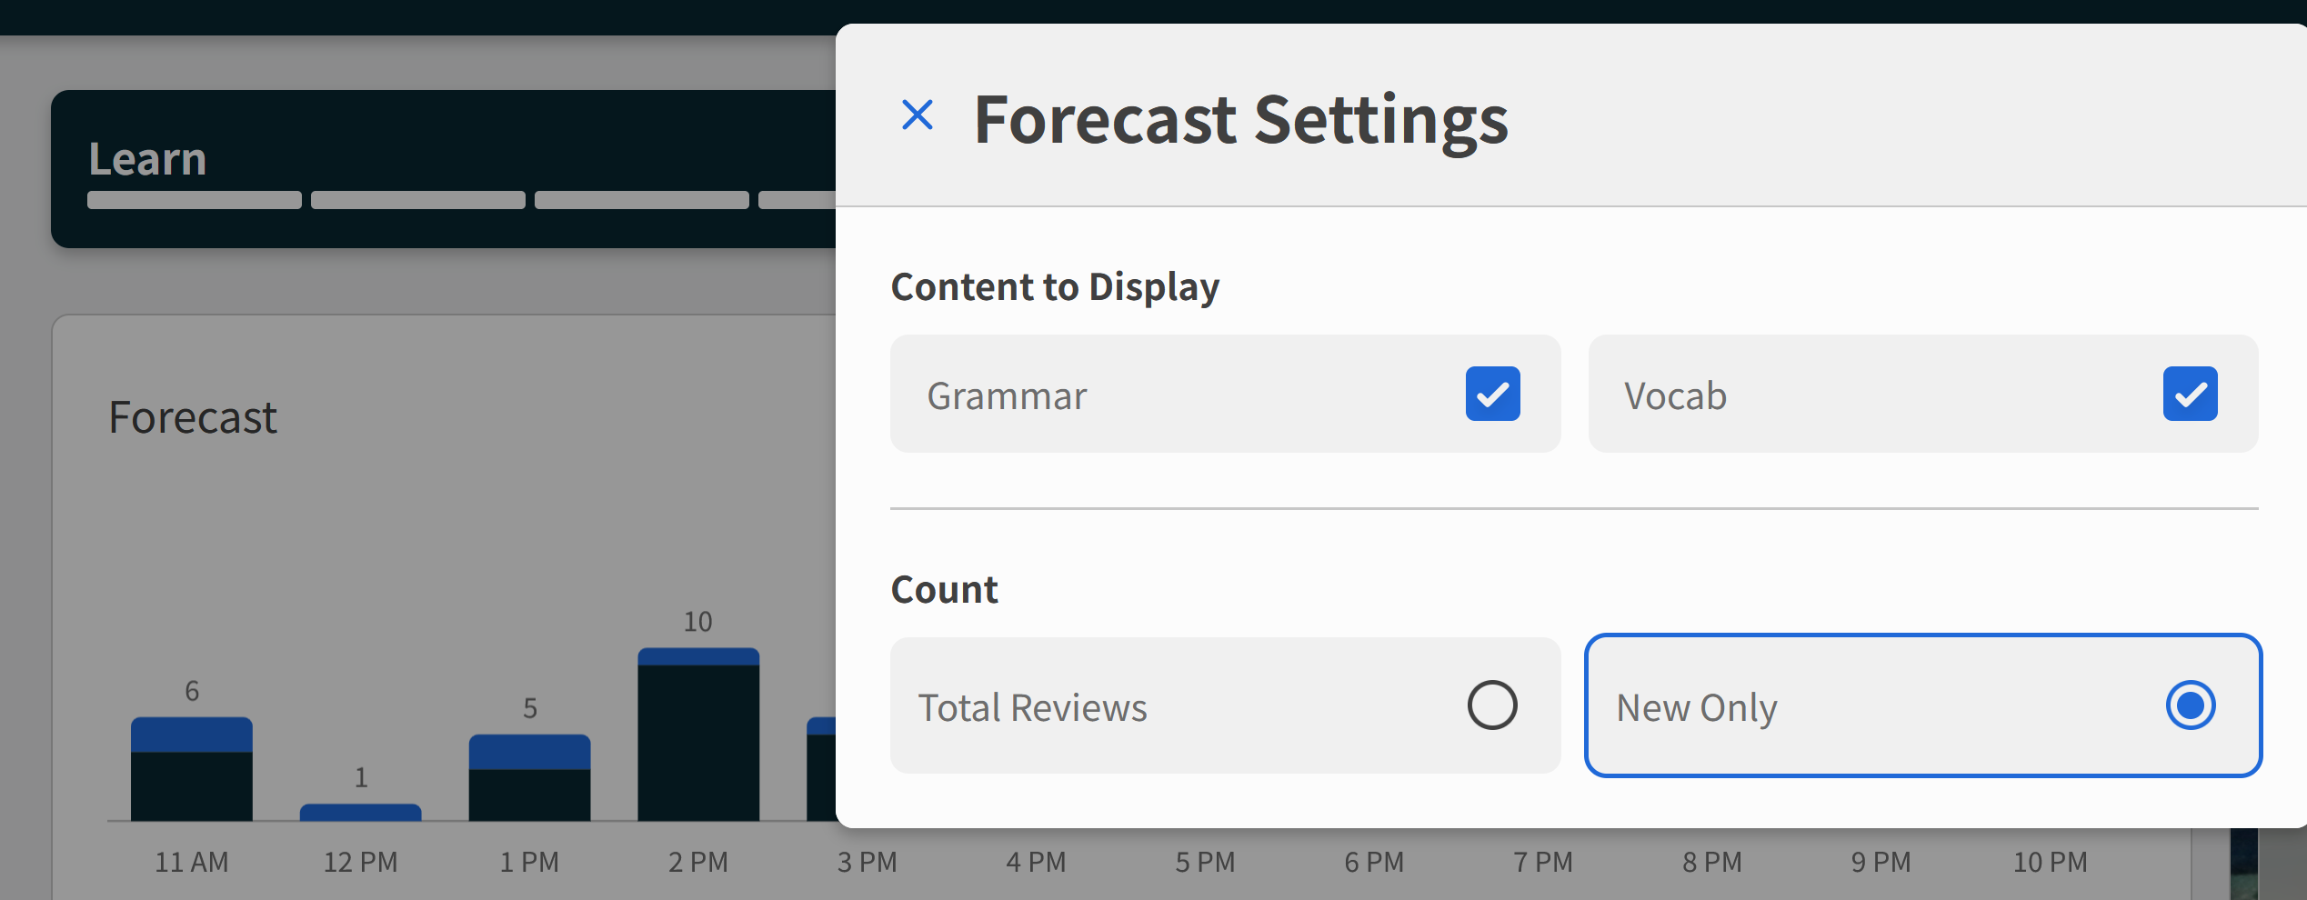Click the 1 PM forecast bar
The image size is (2307, 900).
(529, 778)
